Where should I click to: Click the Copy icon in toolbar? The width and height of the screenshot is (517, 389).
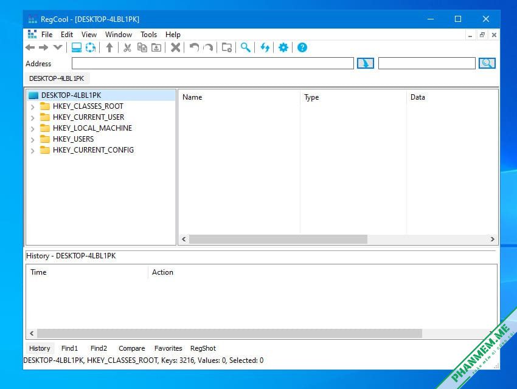(x=142, y=48)
